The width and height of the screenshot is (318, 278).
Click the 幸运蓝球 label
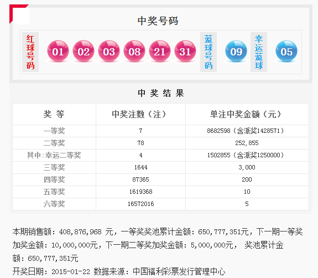[x=259, y=52]
